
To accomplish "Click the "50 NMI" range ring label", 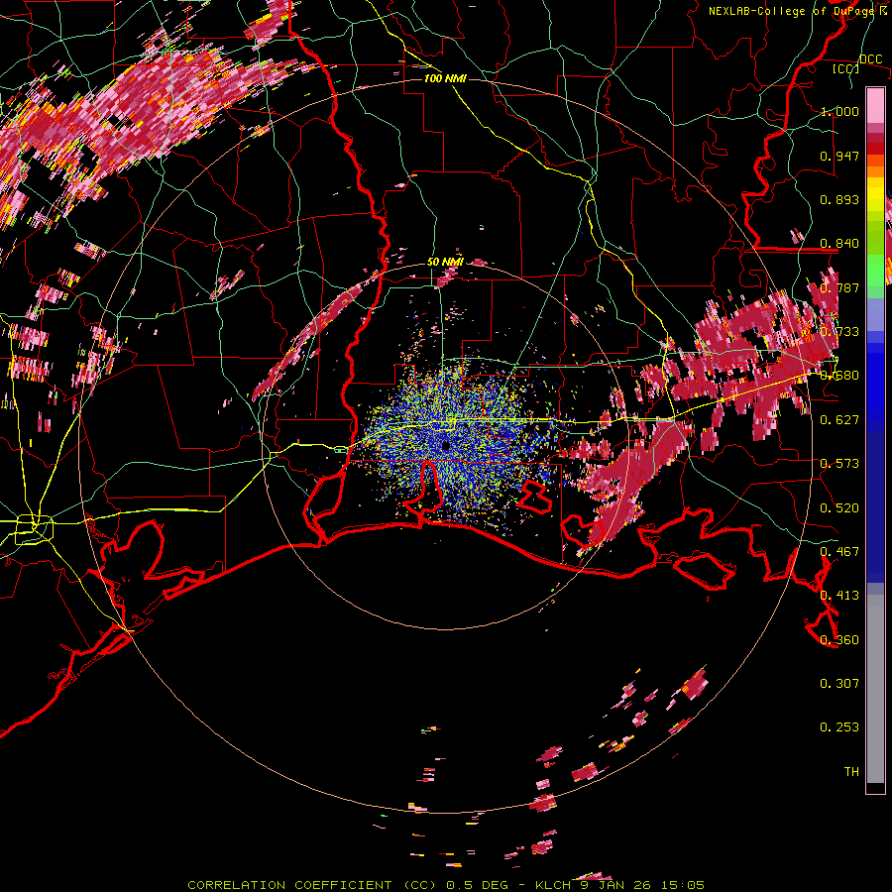I will pyautogui.click(x=445, y=262).
